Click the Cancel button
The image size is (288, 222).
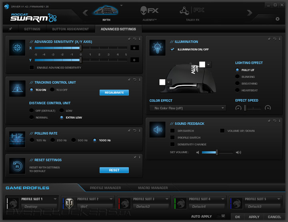point(274,217)
